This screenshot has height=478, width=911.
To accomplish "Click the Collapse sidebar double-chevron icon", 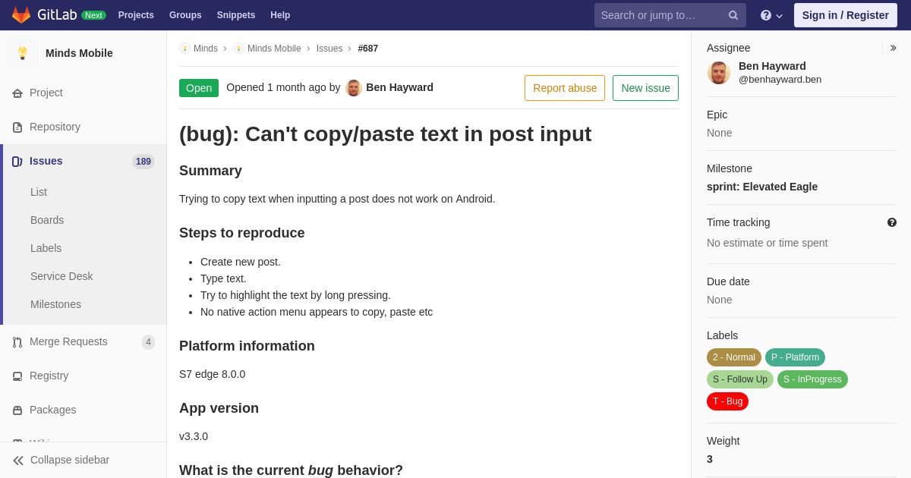I will point(18,461).
